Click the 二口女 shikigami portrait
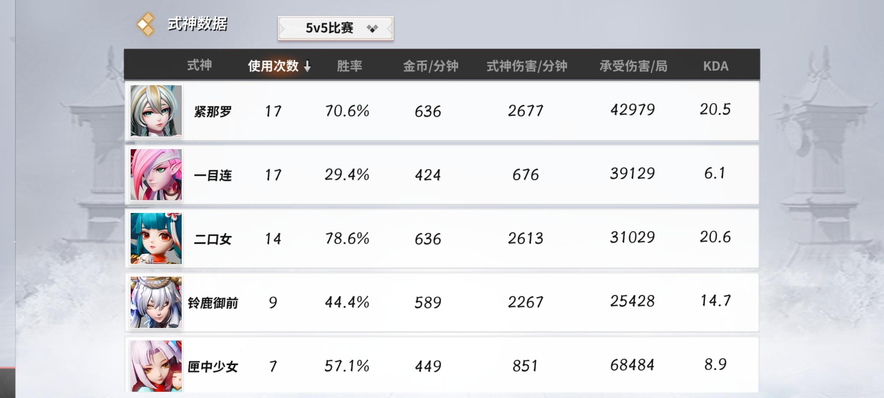The height and width of the screenshot is (398, 884). pos(156,238)
